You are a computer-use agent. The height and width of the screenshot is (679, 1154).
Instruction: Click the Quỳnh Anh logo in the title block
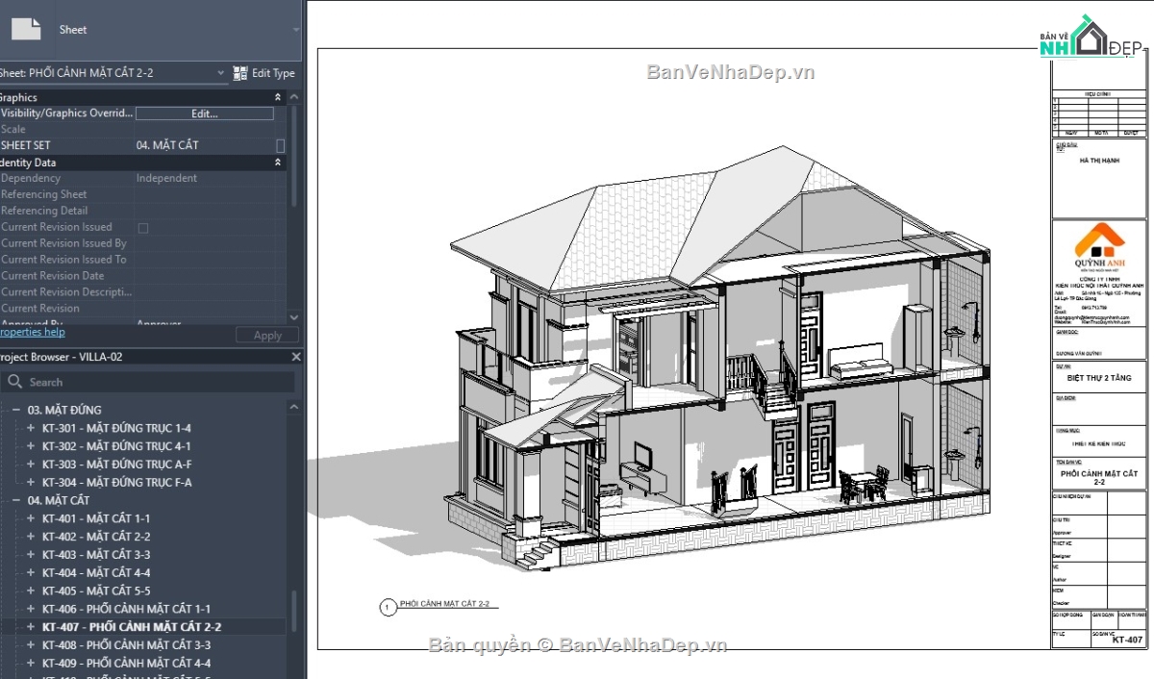(1098, 242)
